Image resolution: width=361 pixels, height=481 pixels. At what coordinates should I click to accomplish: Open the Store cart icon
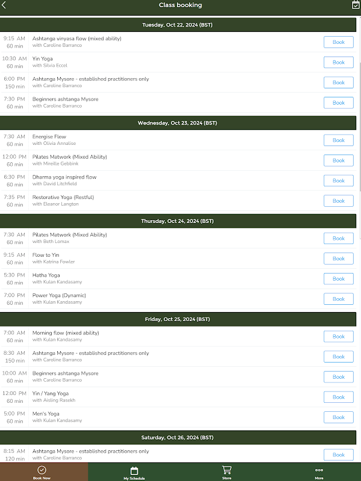227,470
